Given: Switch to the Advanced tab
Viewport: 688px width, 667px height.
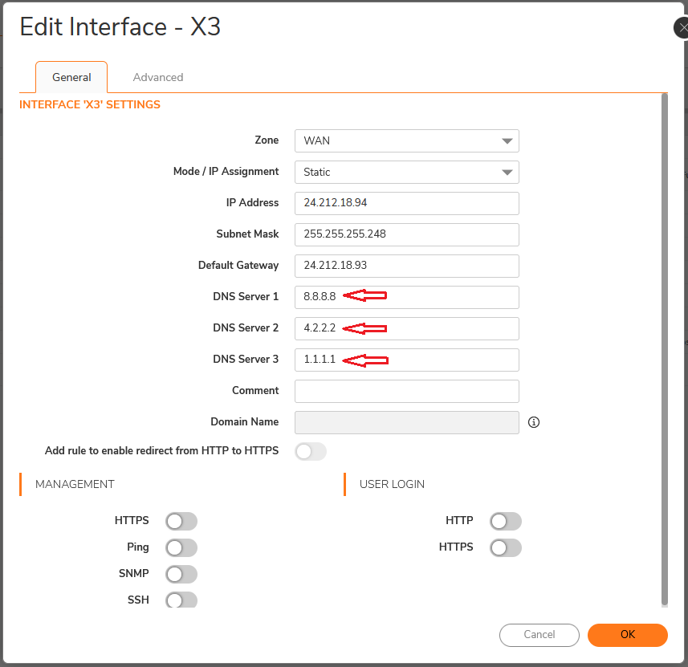Looking at the screenshot, I should click(158, 78).
